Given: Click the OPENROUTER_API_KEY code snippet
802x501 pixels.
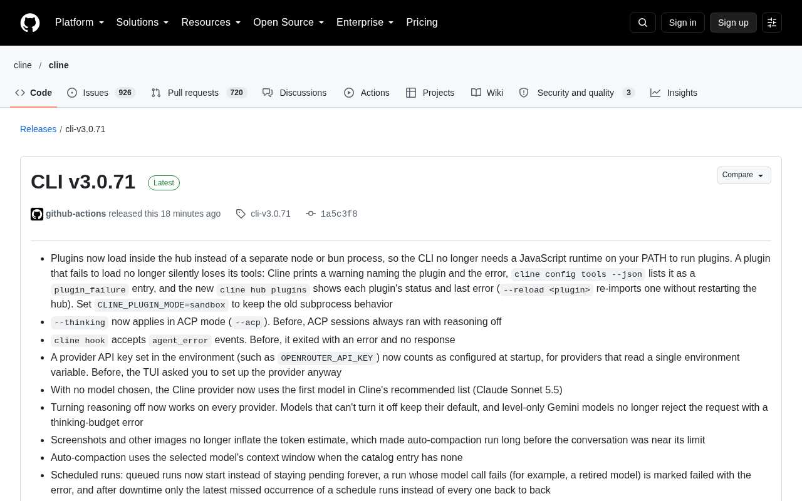Looking at the screenshot, I should pos(327,358).
